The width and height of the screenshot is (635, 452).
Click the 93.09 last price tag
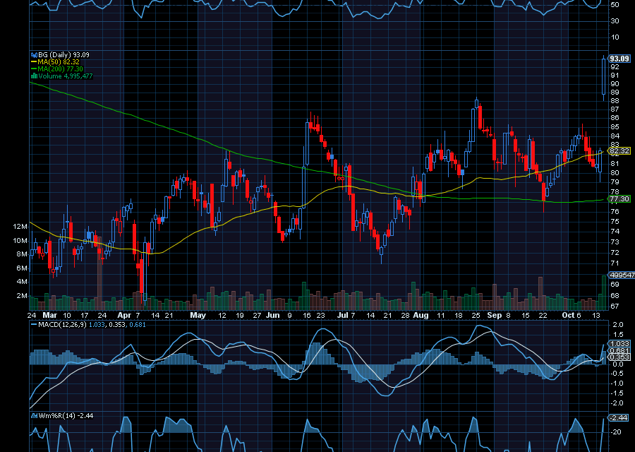point(619,59)
